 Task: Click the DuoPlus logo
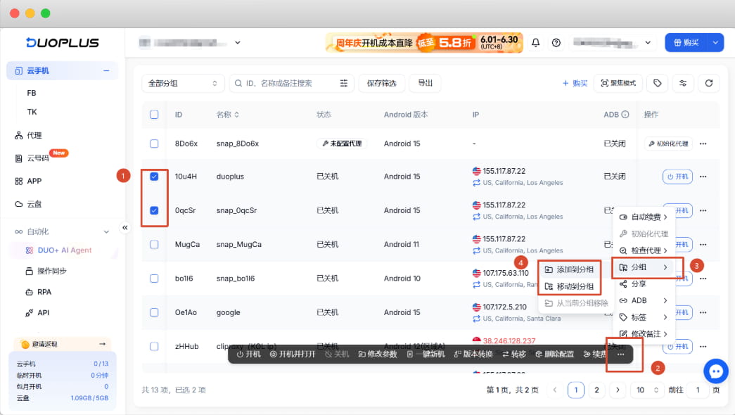tap(63, 43)
